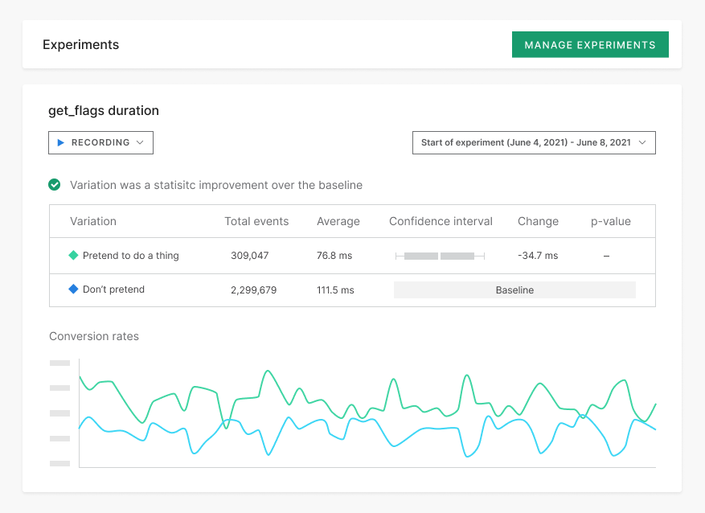
Task: Click the get_flags duration experiment title
Action: 104,111
